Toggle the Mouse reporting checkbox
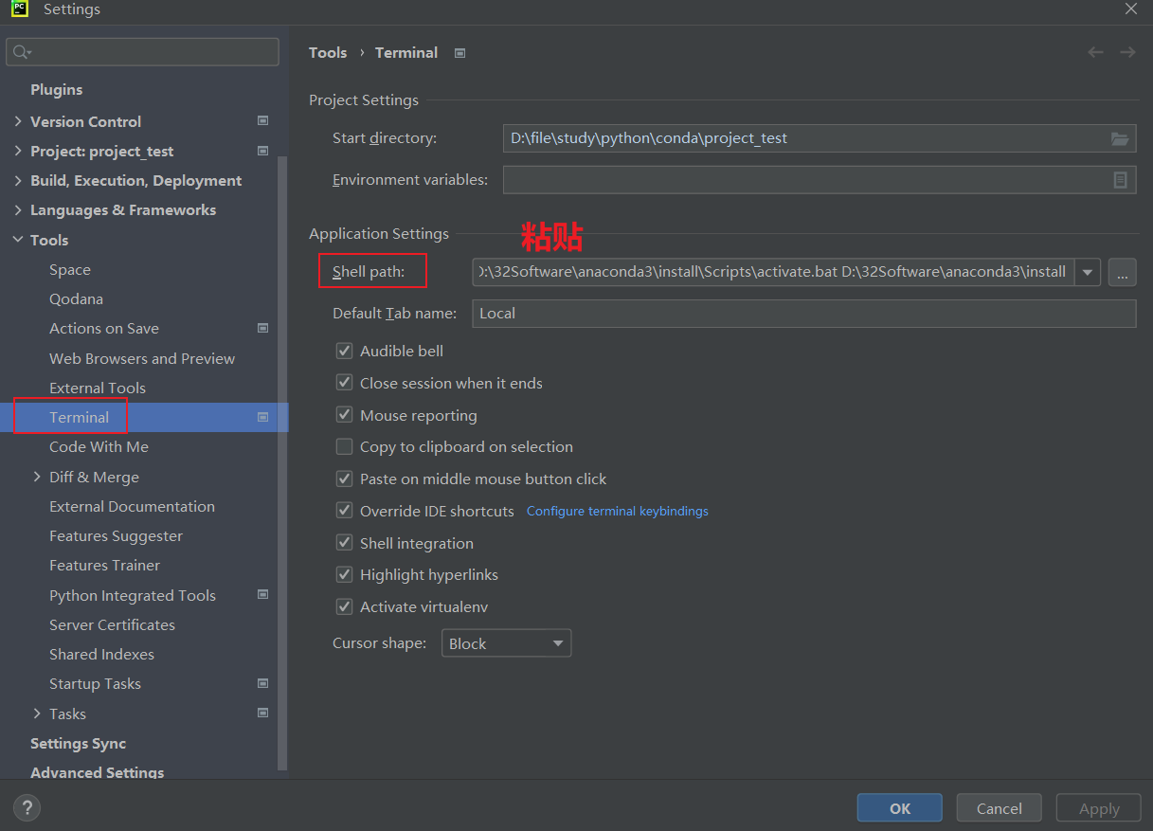 tap(344, 415)
